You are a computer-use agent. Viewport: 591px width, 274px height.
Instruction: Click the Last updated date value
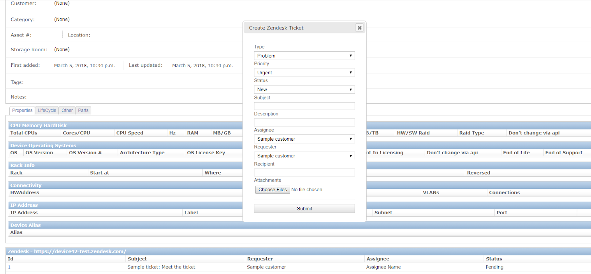tap(202, 66)
